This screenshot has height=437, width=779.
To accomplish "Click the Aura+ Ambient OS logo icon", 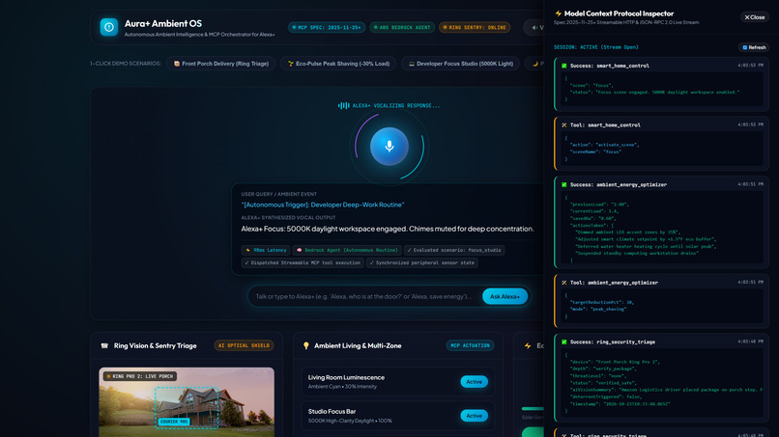I will pyautogui.click(x=109, y=27).
